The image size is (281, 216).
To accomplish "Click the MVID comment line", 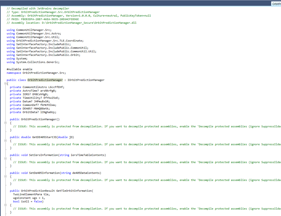I will (43, 19).
